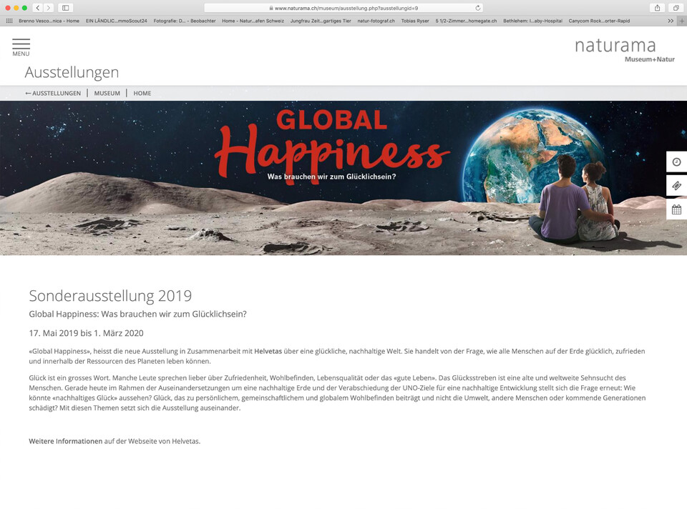View ticket prices via ticket icon
Viewport: 687px width, 509px height.
676,185
